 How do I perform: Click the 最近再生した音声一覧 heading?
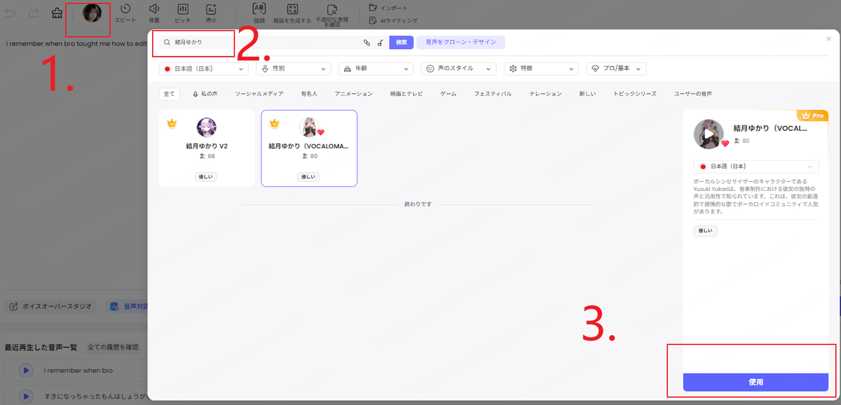pos(41,347)
